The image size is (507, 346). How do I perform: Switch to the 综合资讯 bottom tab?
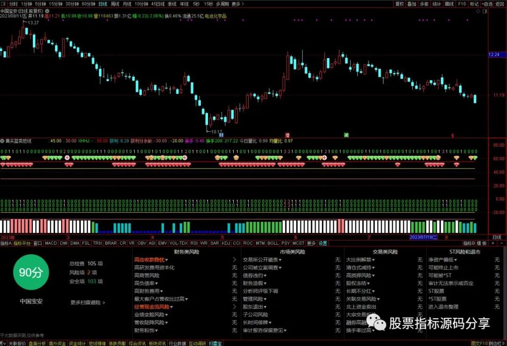(137, 343)
